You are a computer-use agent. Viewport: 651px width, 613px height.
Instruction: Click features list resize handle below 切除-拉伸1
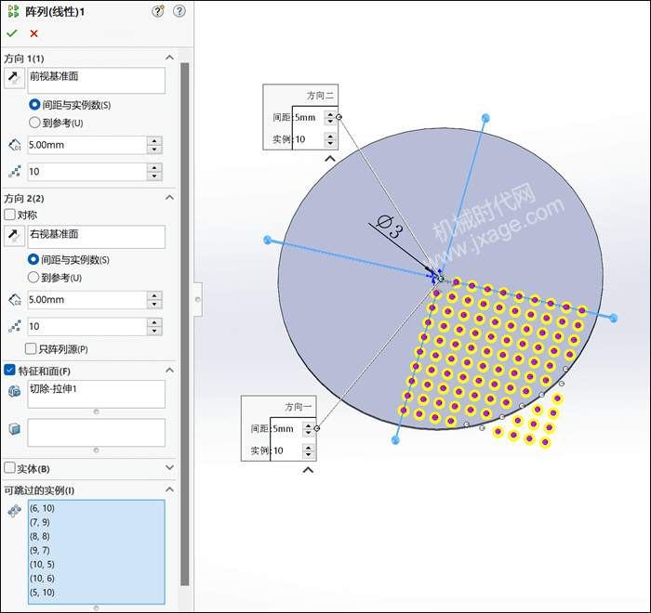pyautogui.click(x=97, y=411)
